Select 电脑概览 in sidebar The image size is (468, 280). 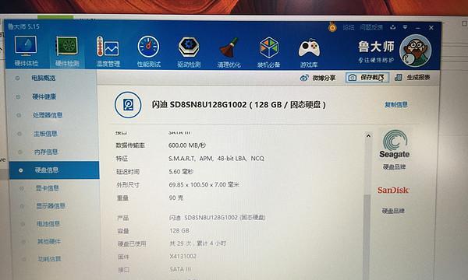[x=43, y=79]
